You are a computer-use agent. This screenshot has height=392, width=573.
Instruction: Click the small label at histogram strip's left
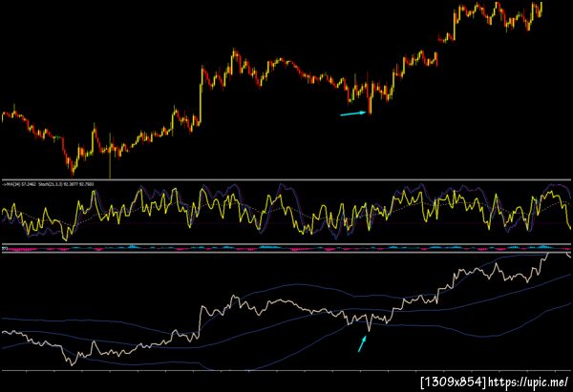[x=5, y=248]
